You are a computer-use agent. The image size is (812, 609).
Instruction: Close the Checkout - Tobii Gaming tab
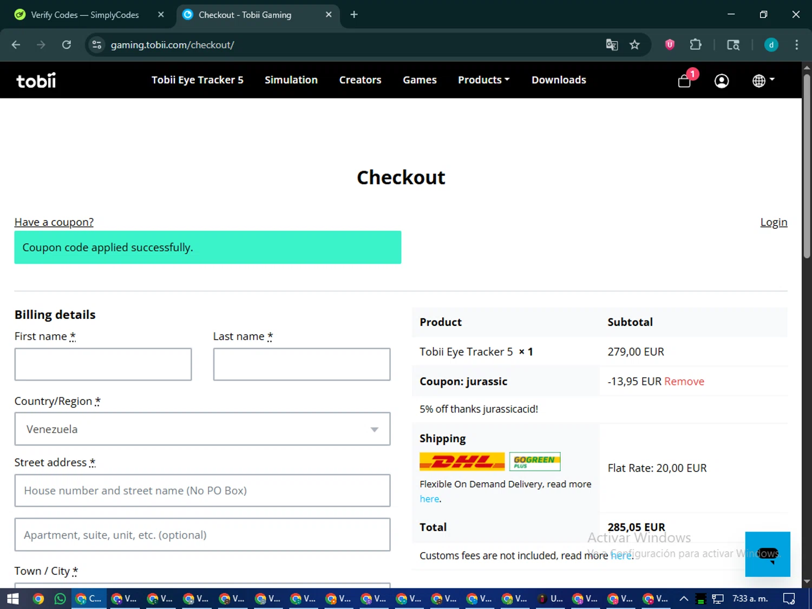329,15
